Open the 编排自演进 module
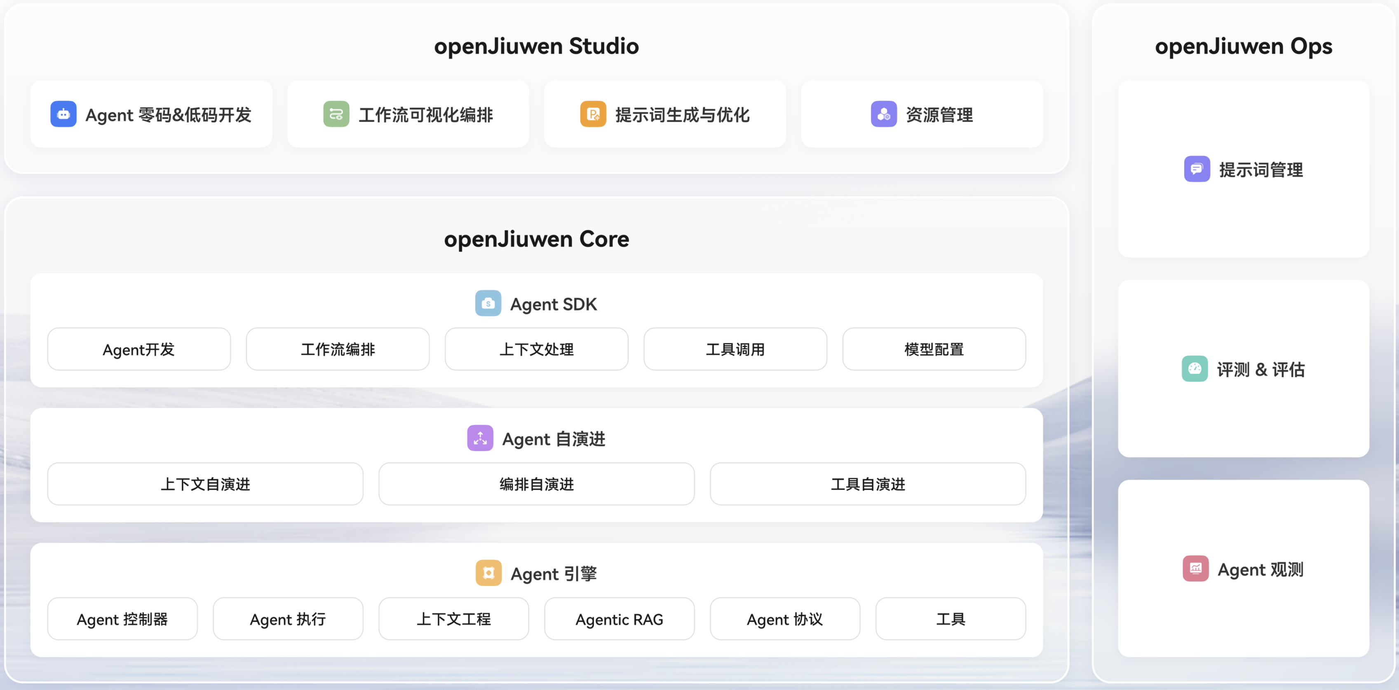The height and width of the screenshot is (690, 1399). [x=536, y=484]
